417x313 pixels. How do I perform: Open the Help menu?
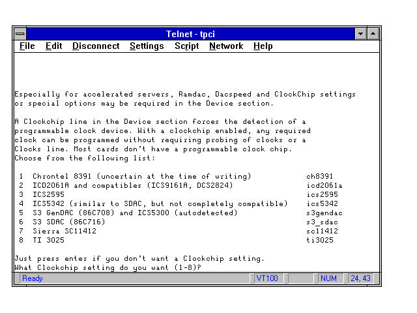[x=263, y=46]
